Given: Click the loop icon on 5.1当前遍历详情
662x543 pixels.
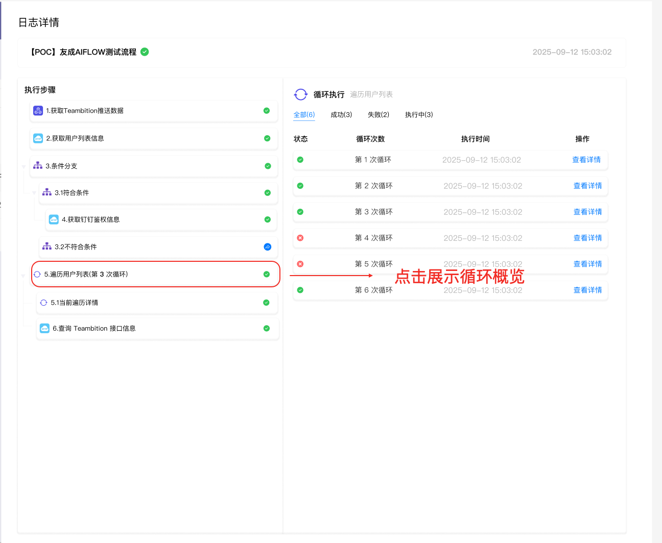Looking at the screenshot, I should point(43,303).
